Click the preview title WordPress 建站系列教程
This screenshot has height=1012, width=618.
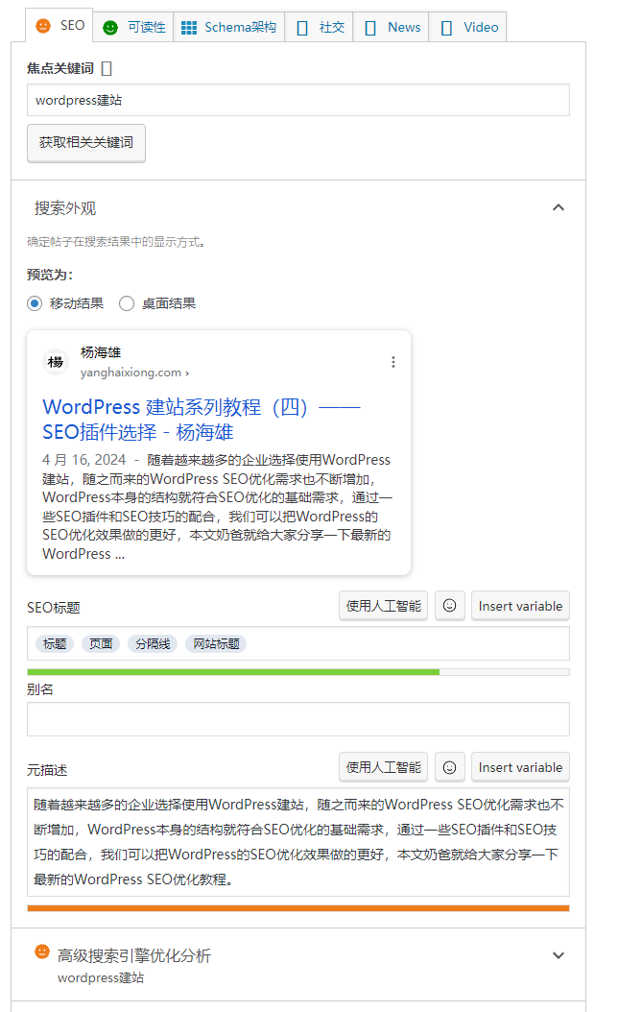[202, 420]
